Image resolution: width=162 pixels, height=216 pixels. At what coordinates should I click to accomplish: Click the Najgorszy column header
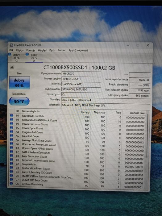[100, 112]
